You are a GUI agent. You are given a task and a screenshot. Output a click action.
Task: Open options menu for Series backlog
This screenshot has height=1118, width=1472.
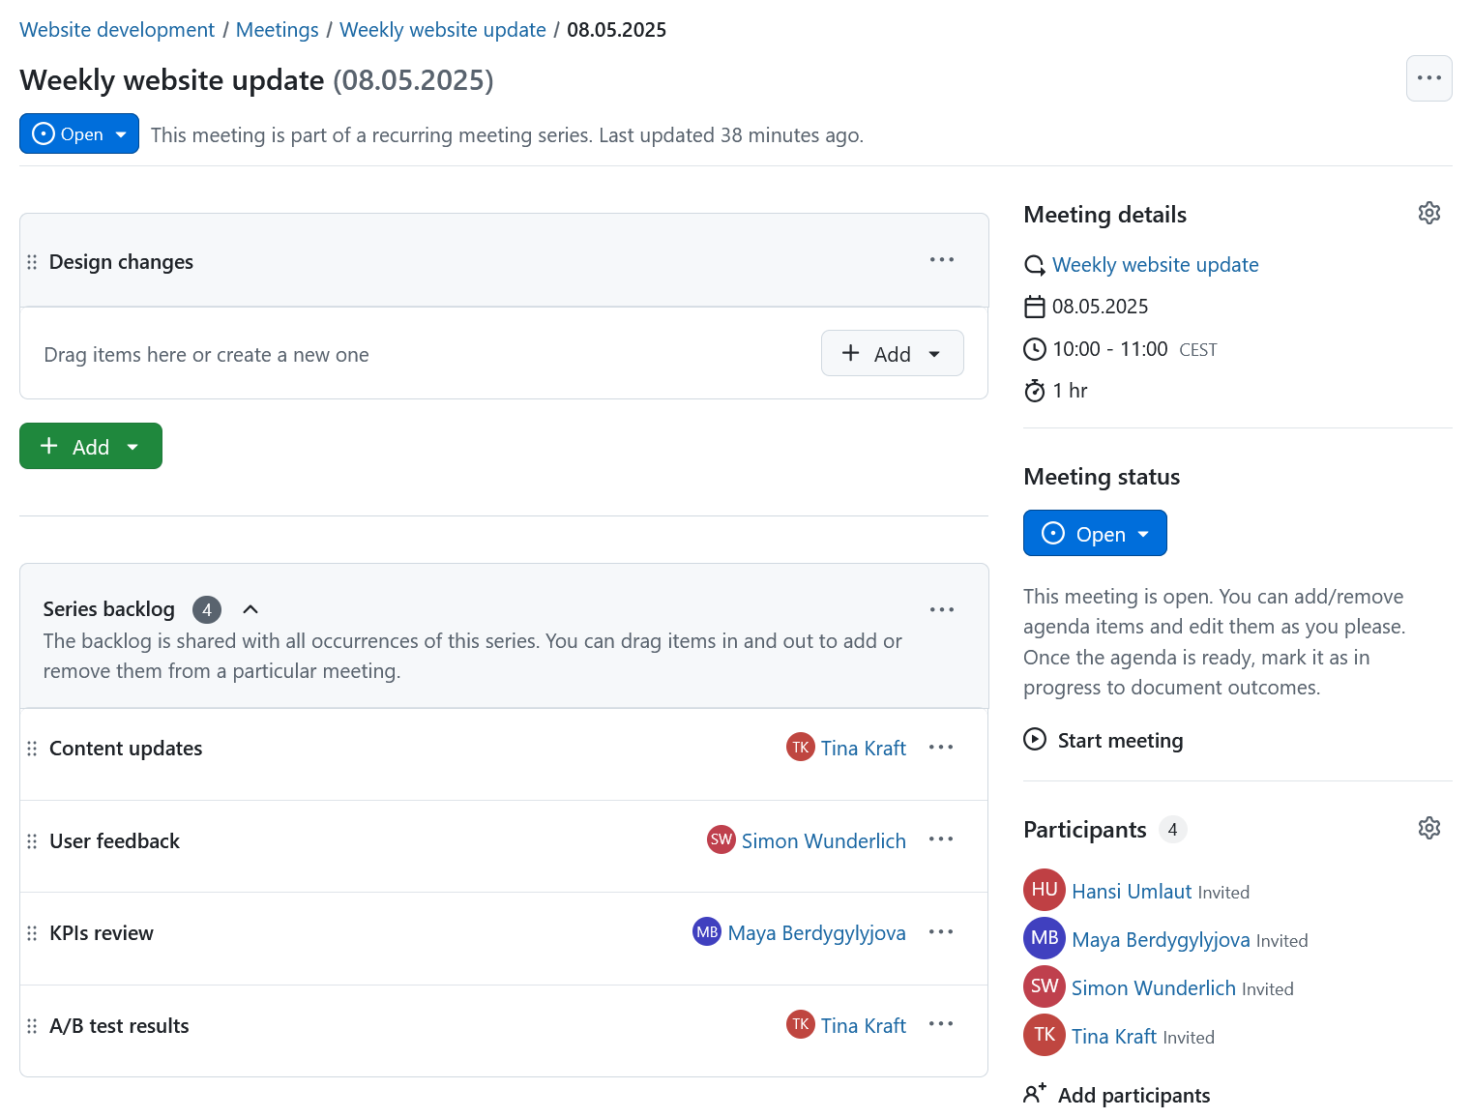(x=941, y=608)
